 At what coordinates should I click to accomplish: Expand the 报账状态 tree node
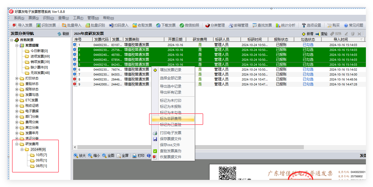(x=17, y=89)
